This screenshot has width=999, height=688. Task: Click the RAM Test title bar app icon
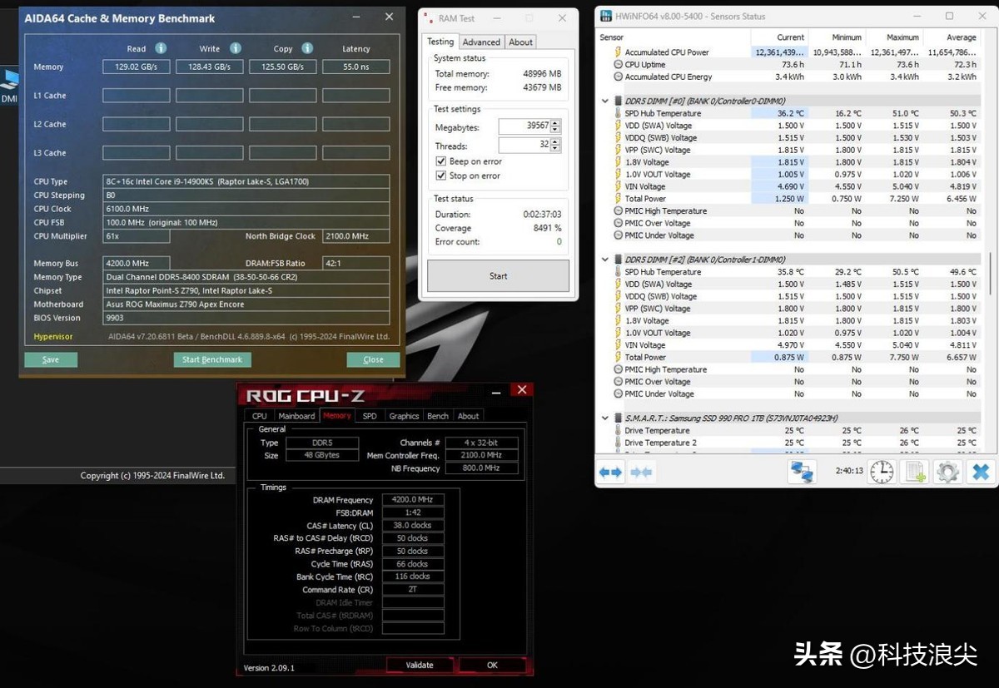[x=429, y=17]
